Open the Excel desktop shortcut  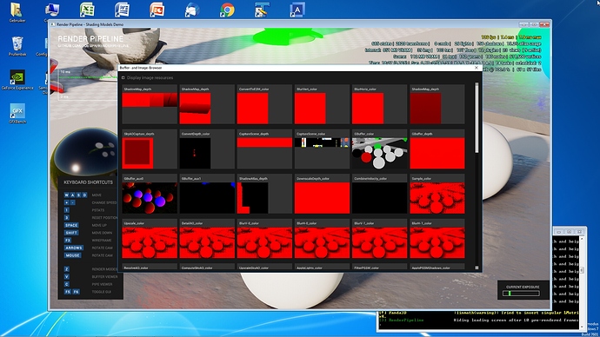[x=87, y=10]
